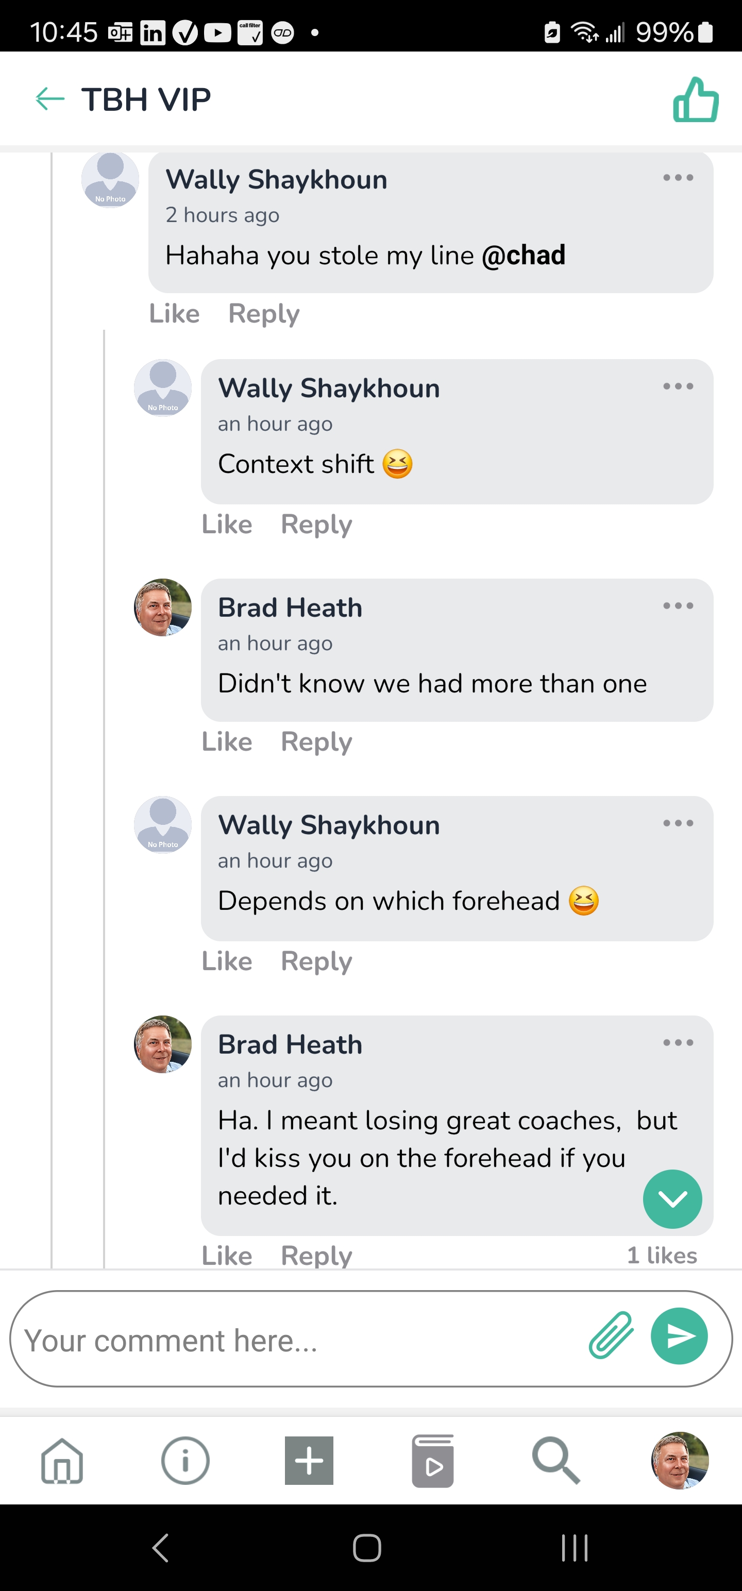The width and height of the screenshot is (742, 1591).
Task: Open options menu on 'Hahaha you stole' comment
Action: (678, 178)
